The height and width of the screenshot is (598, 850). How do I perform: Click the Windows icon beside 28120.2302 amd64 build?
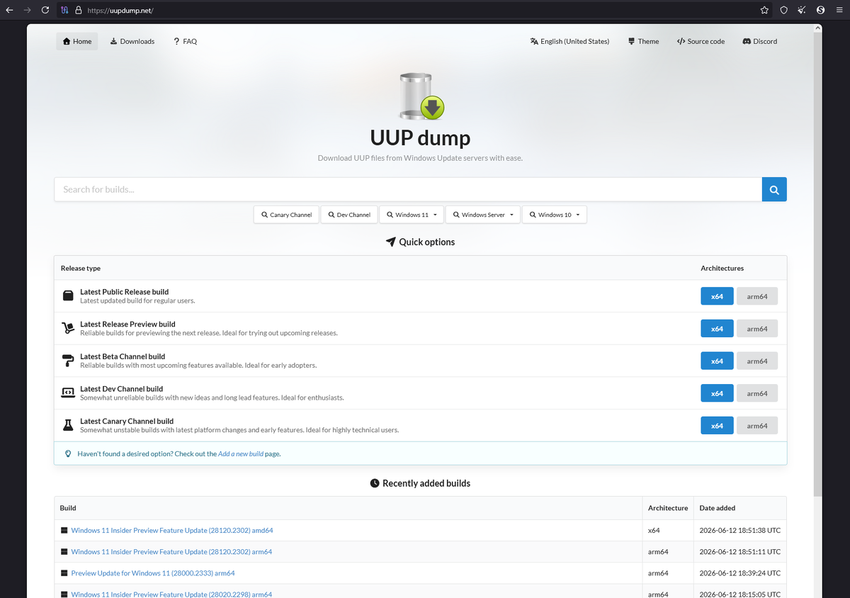(x=64, y=531)
